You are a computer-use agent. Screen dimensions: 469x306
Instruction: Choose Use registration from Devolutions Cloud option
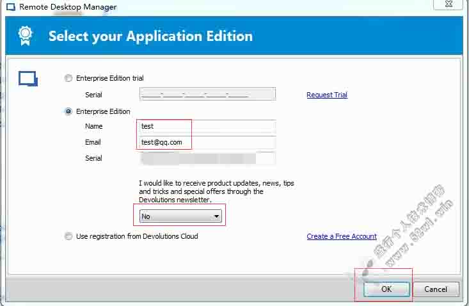pos(68,236)
